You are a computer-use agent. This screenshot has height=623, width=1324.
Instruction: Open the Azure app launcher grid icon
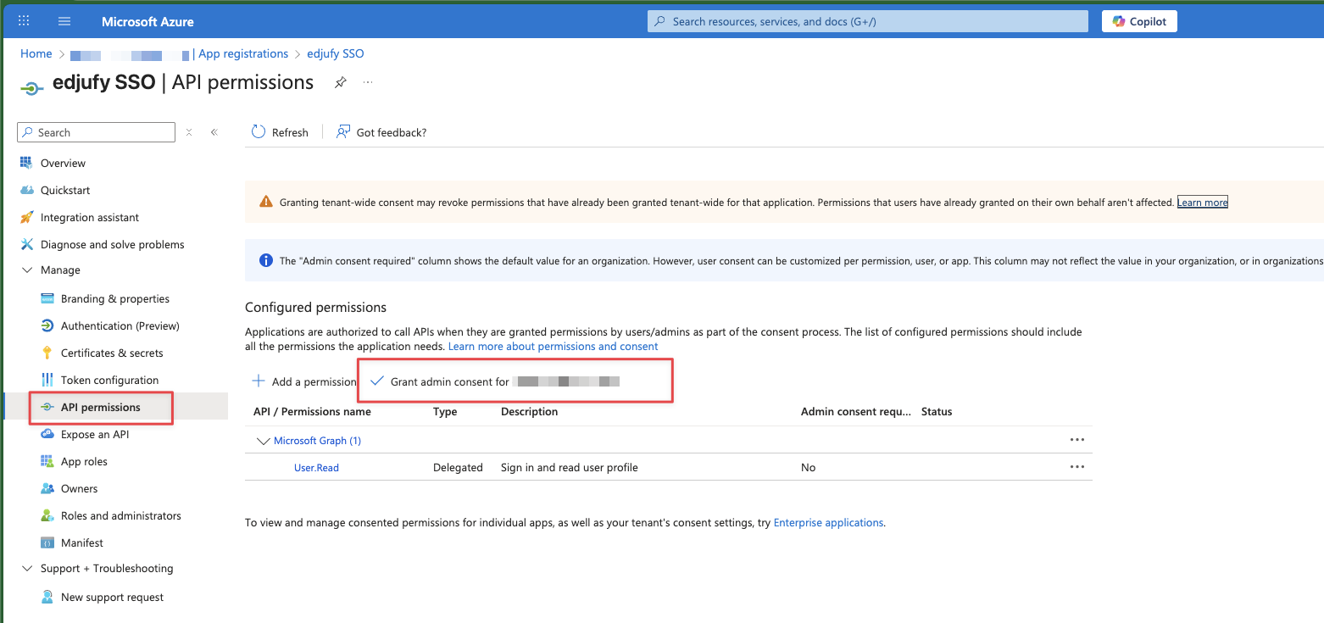23,20
